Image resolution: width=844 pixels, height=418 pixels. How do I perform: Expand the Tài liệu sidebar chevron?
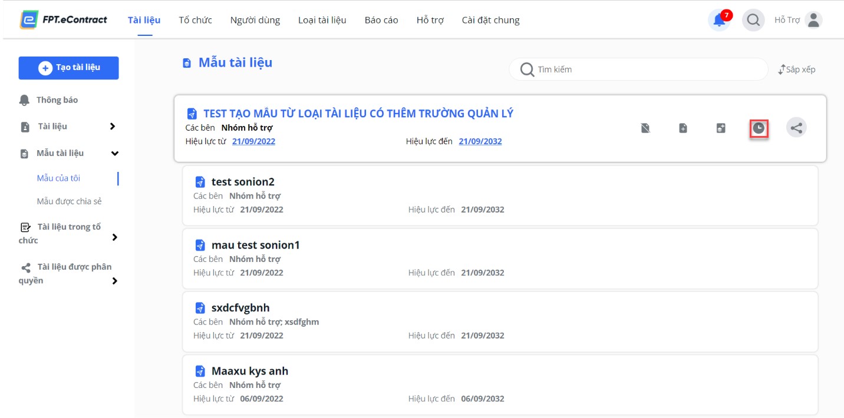(x=113, y=127)
